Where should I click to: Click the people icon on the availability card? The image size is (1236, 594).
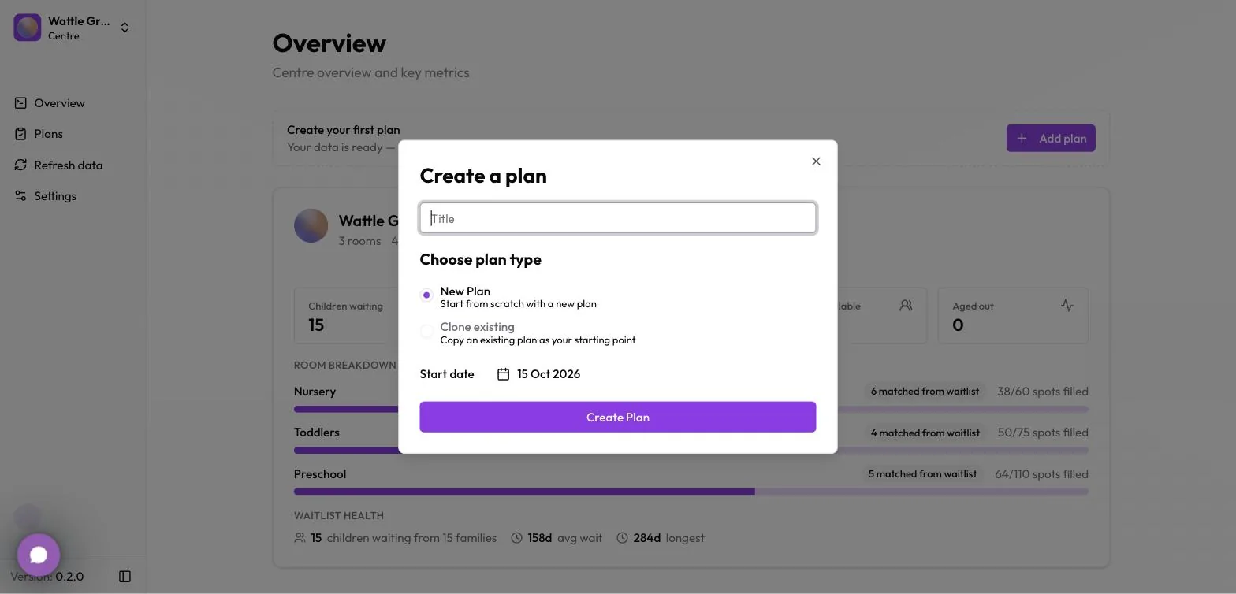tap(907, 306)
